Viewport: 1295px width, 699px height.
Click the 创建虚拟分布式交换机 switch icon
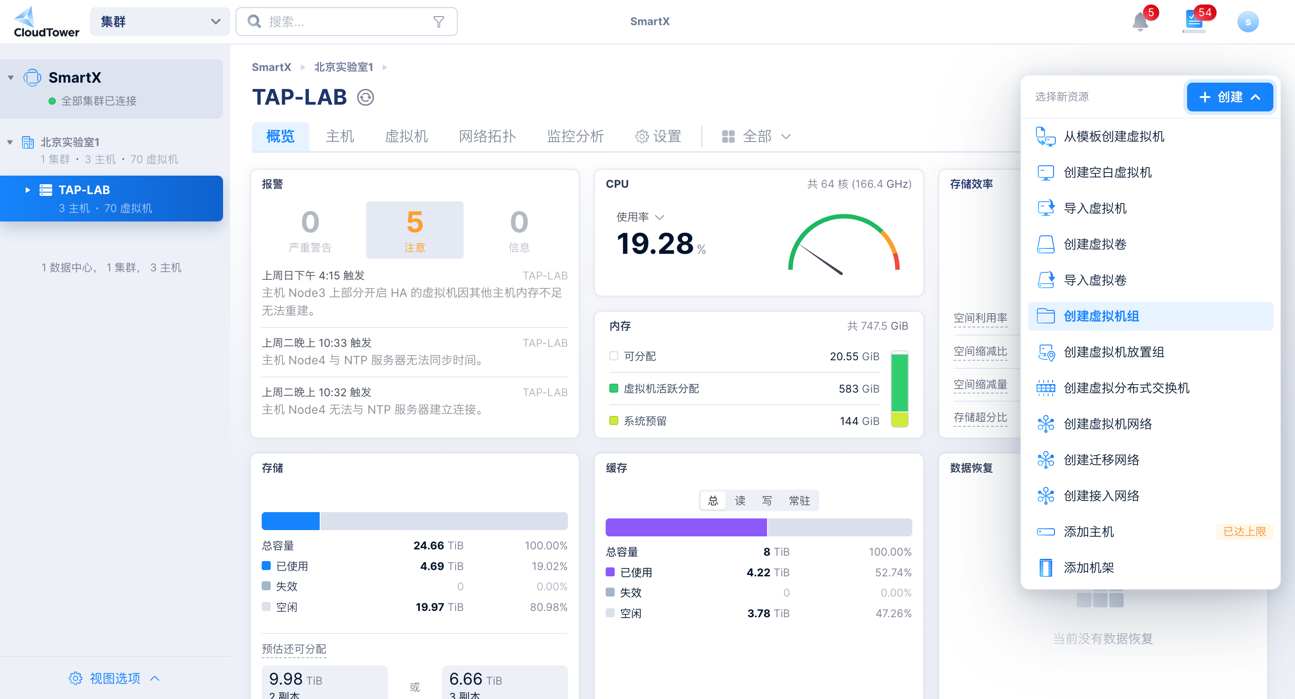tap(1045, 388)
